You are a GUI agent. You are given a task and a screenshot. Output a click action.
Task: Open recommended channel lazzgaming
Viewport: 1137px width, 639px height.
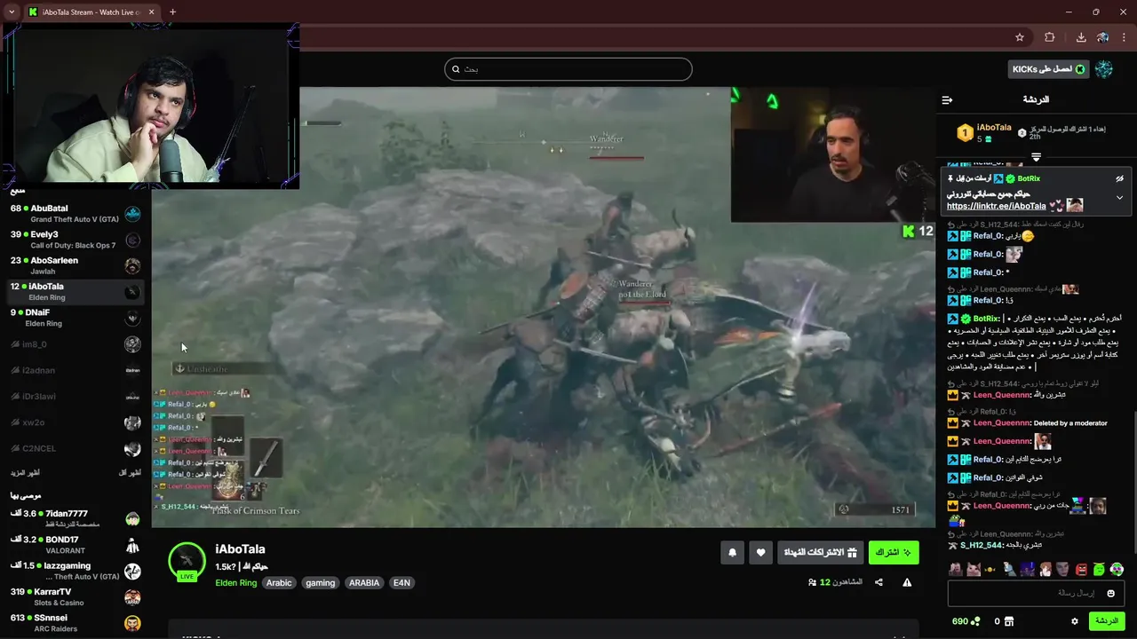tap(76, 571)
